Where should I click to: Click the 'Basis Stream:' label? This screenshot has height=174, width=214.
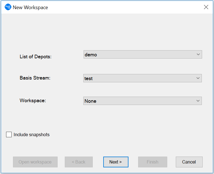pyautogui.click(x=35, y=78)
